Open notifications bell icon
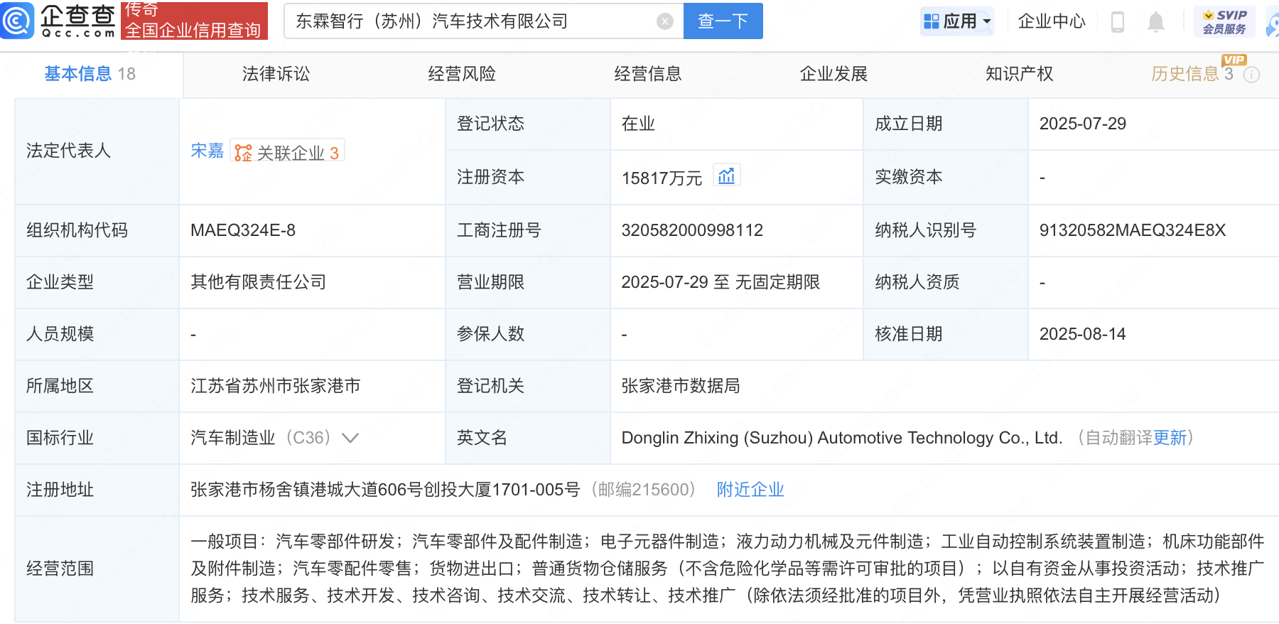Viewport: 1279px width, 624px height. coord(1156,22)
